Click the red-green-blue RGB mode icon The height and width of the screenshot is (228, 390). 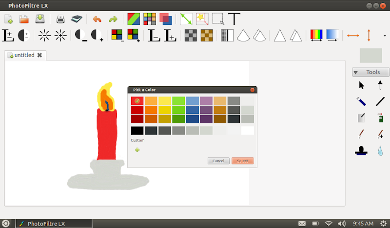pos(134,19)
